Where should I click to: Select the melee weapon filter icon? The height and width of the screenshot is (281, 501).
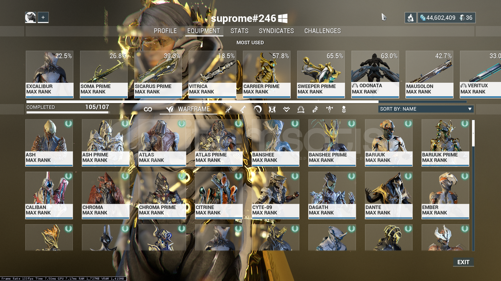(258, 109)
